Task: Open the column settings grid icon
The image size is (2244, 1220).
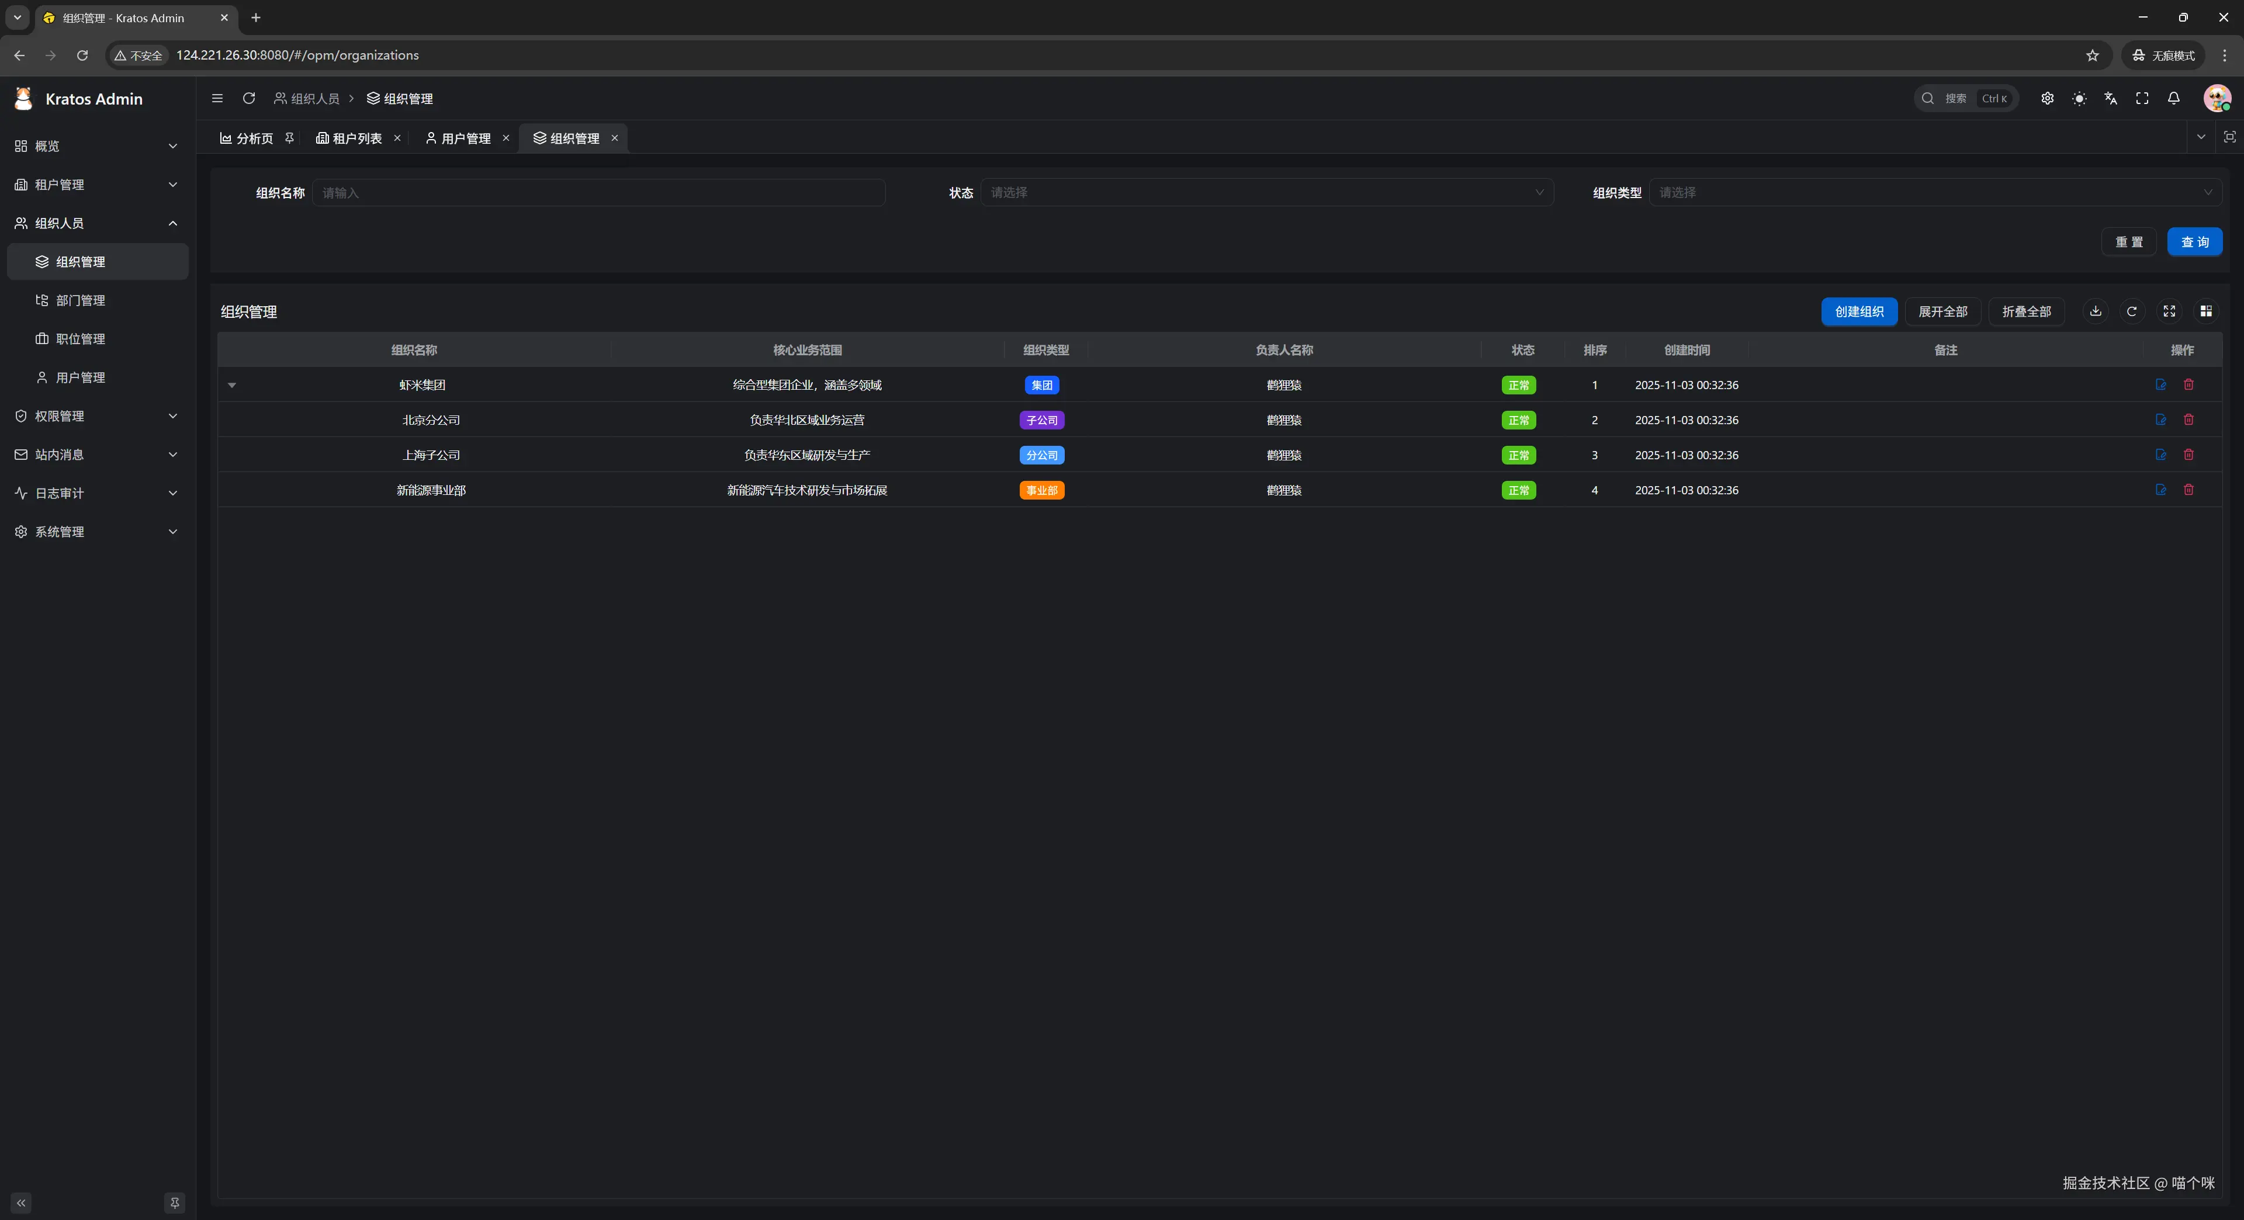Action: [2205, 311]
